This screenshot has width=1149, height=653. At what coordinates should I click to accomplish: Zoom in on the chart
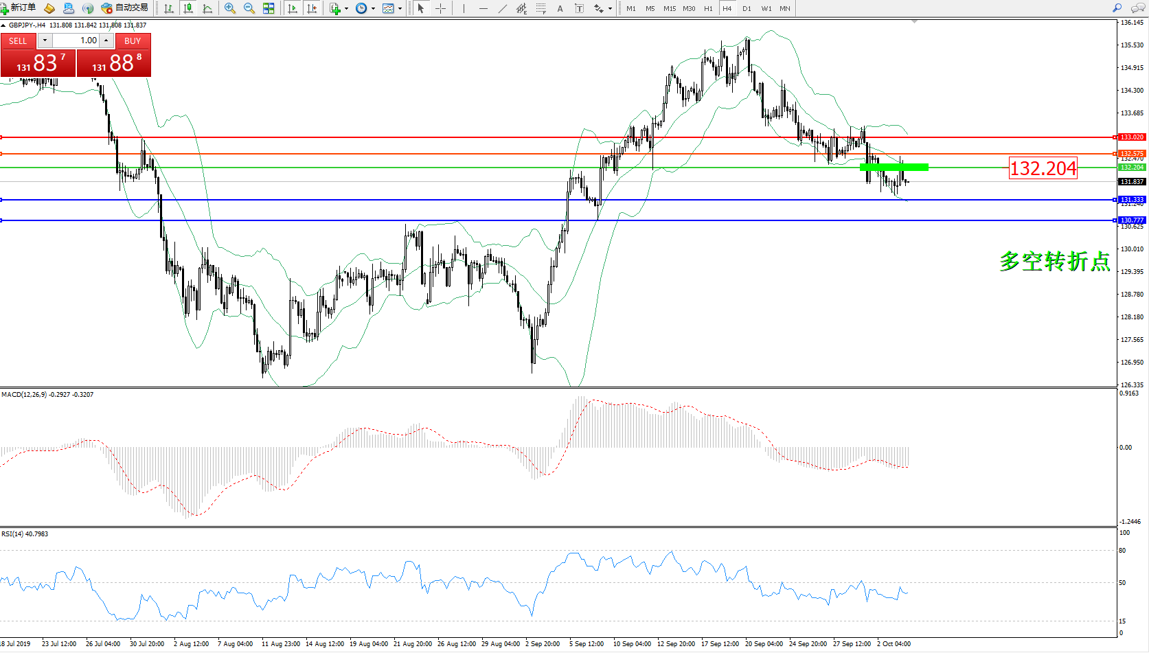click(230, 8)
